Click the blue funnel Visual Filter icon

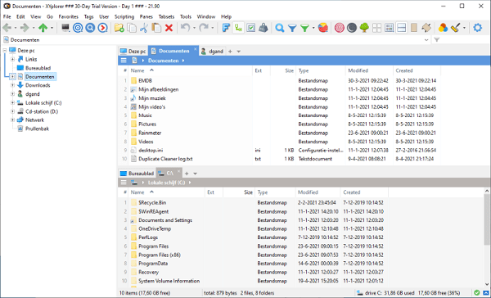(292, 28)
